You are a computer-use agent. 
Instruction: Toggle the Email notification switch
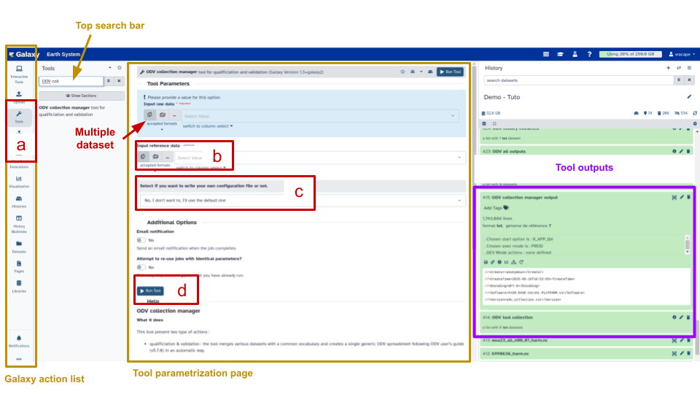(x=141, y=239)
